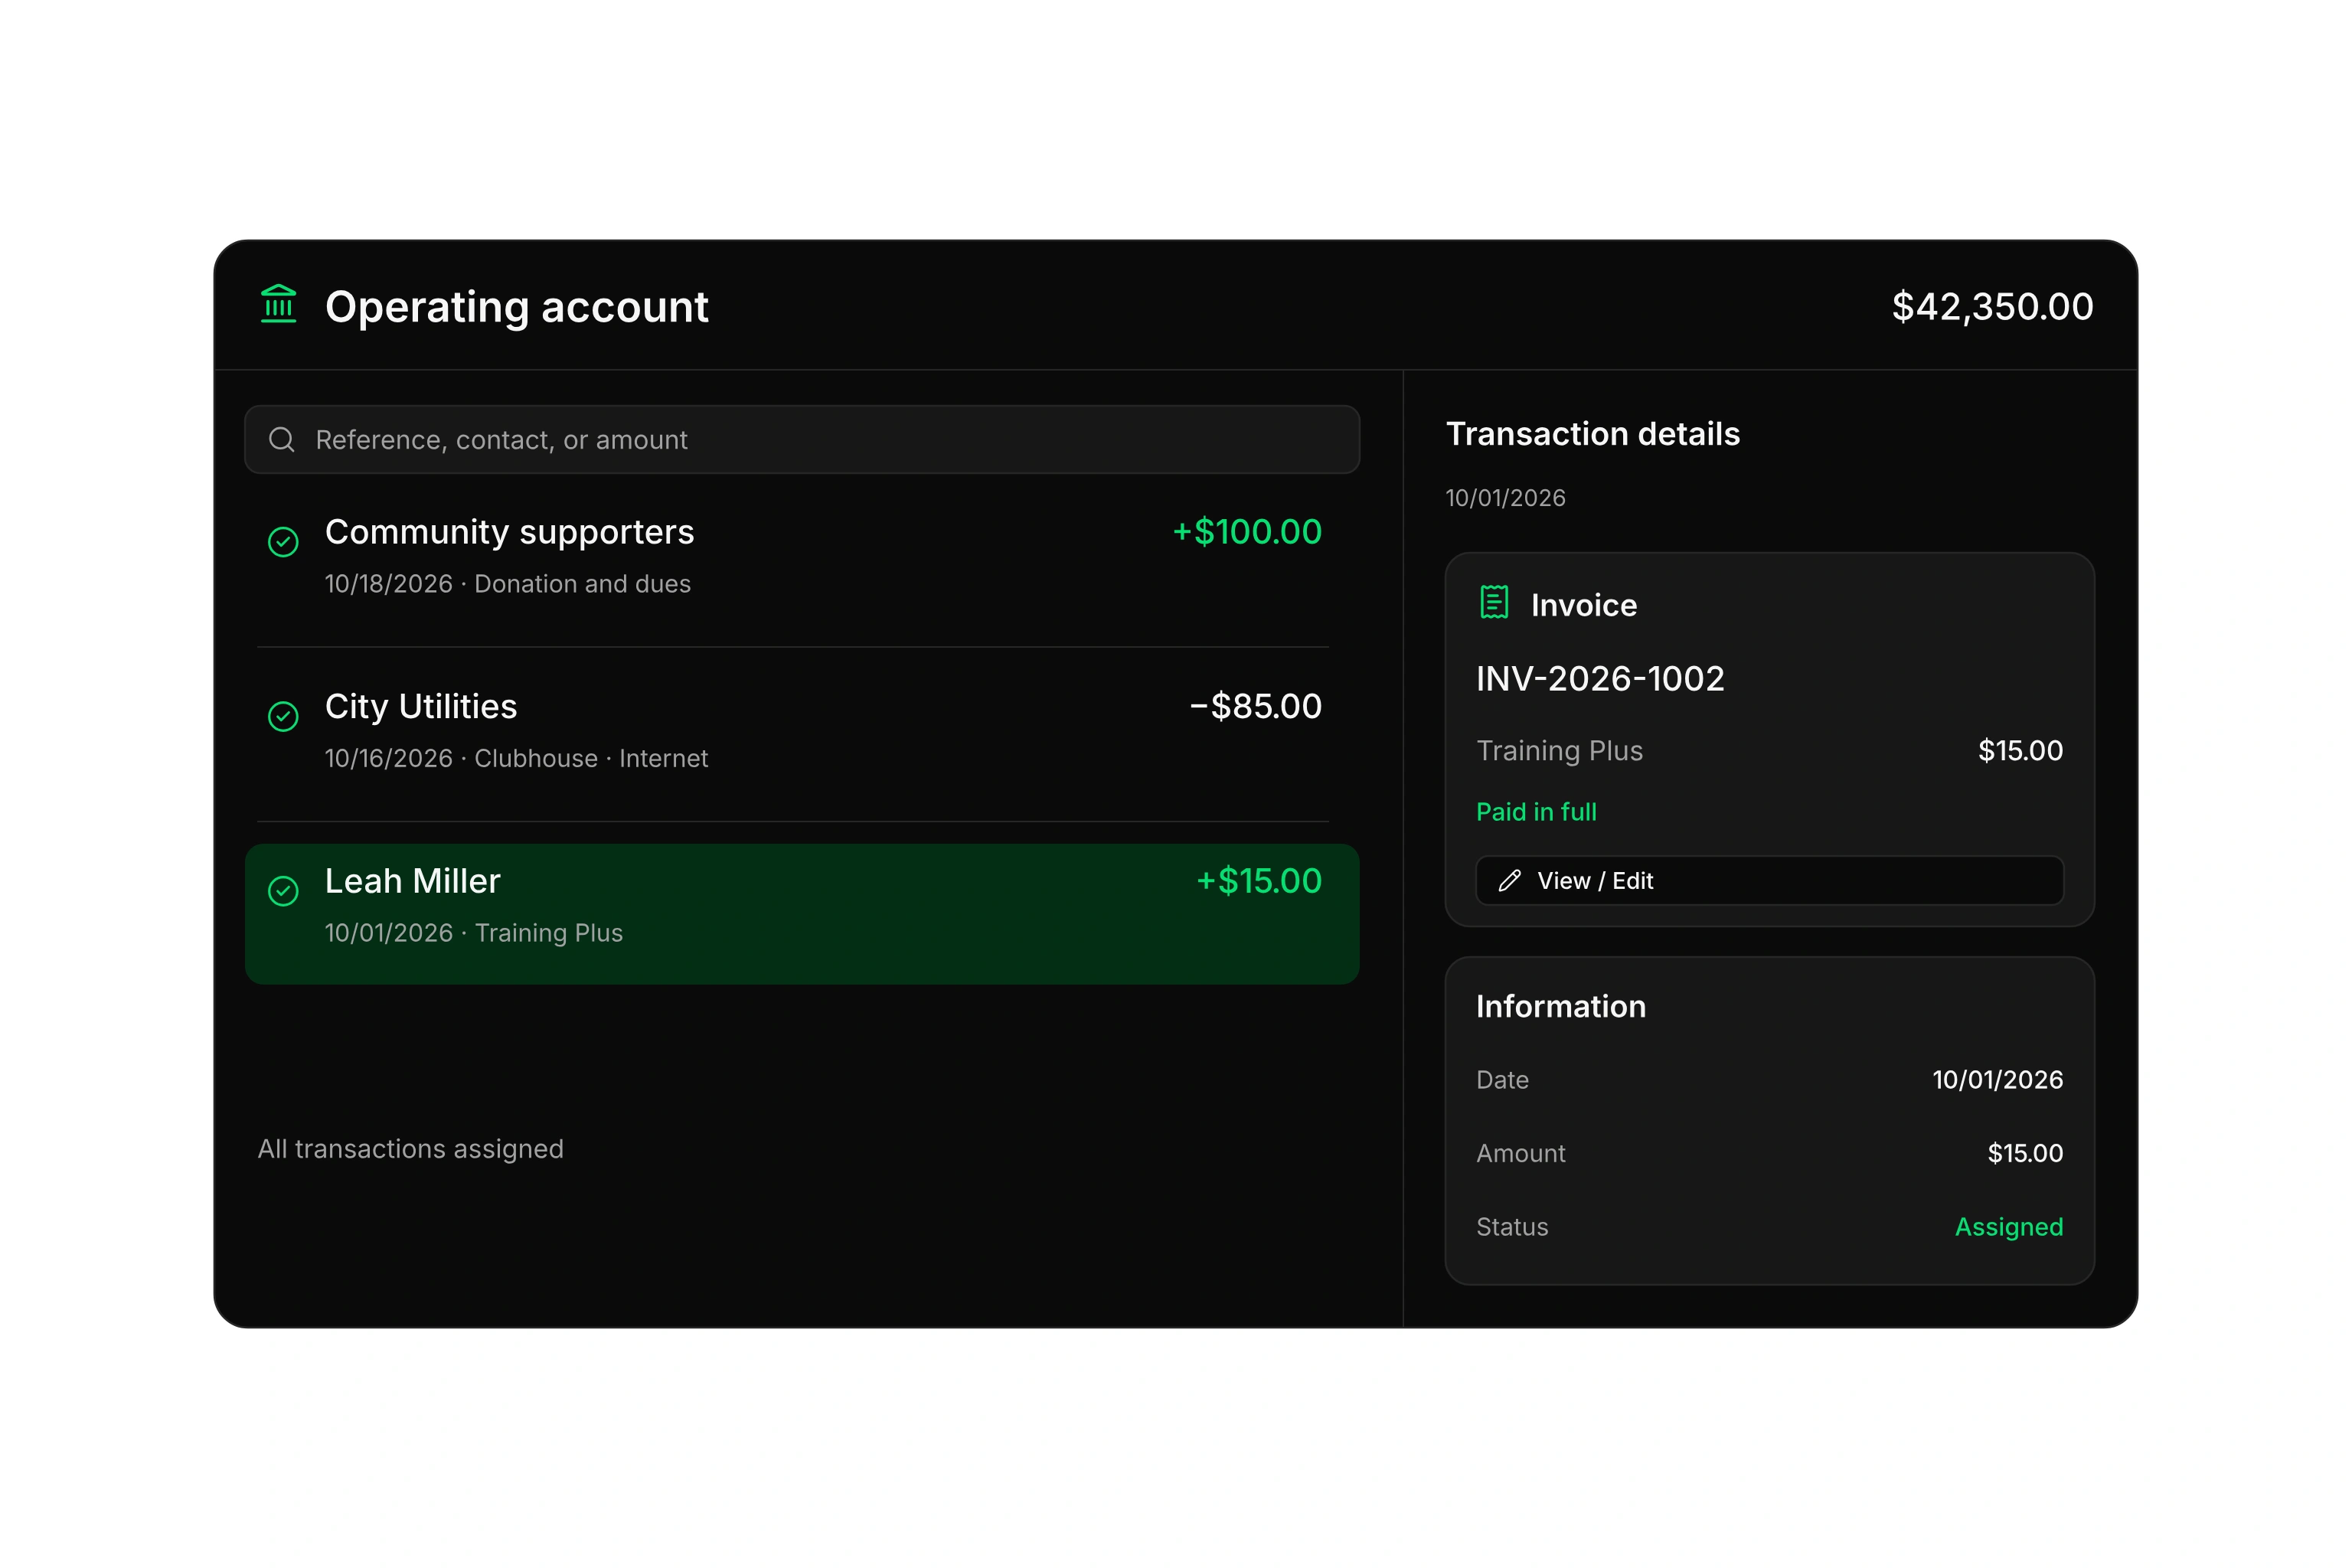Click the bank icon beside Operating account

point(278,304)
